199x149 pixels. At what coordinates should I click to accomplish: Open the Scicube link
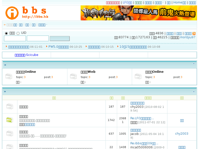point(26,55)
